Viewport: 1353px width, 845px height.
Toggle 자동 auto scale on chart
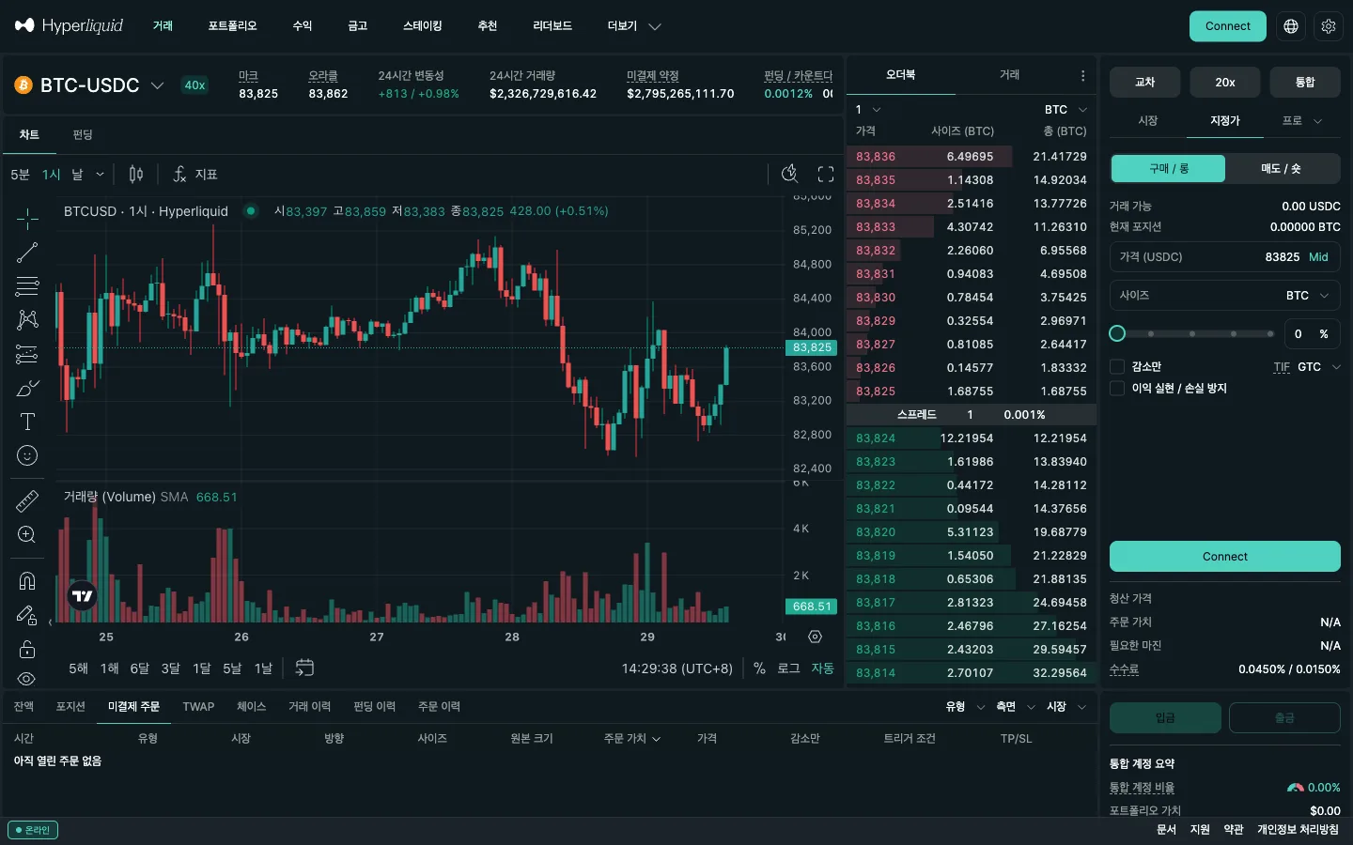(x=822, y=668)
